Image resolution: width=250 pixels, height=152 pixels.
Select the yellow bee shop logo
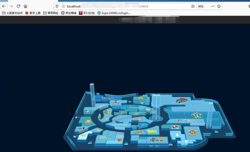107,112
